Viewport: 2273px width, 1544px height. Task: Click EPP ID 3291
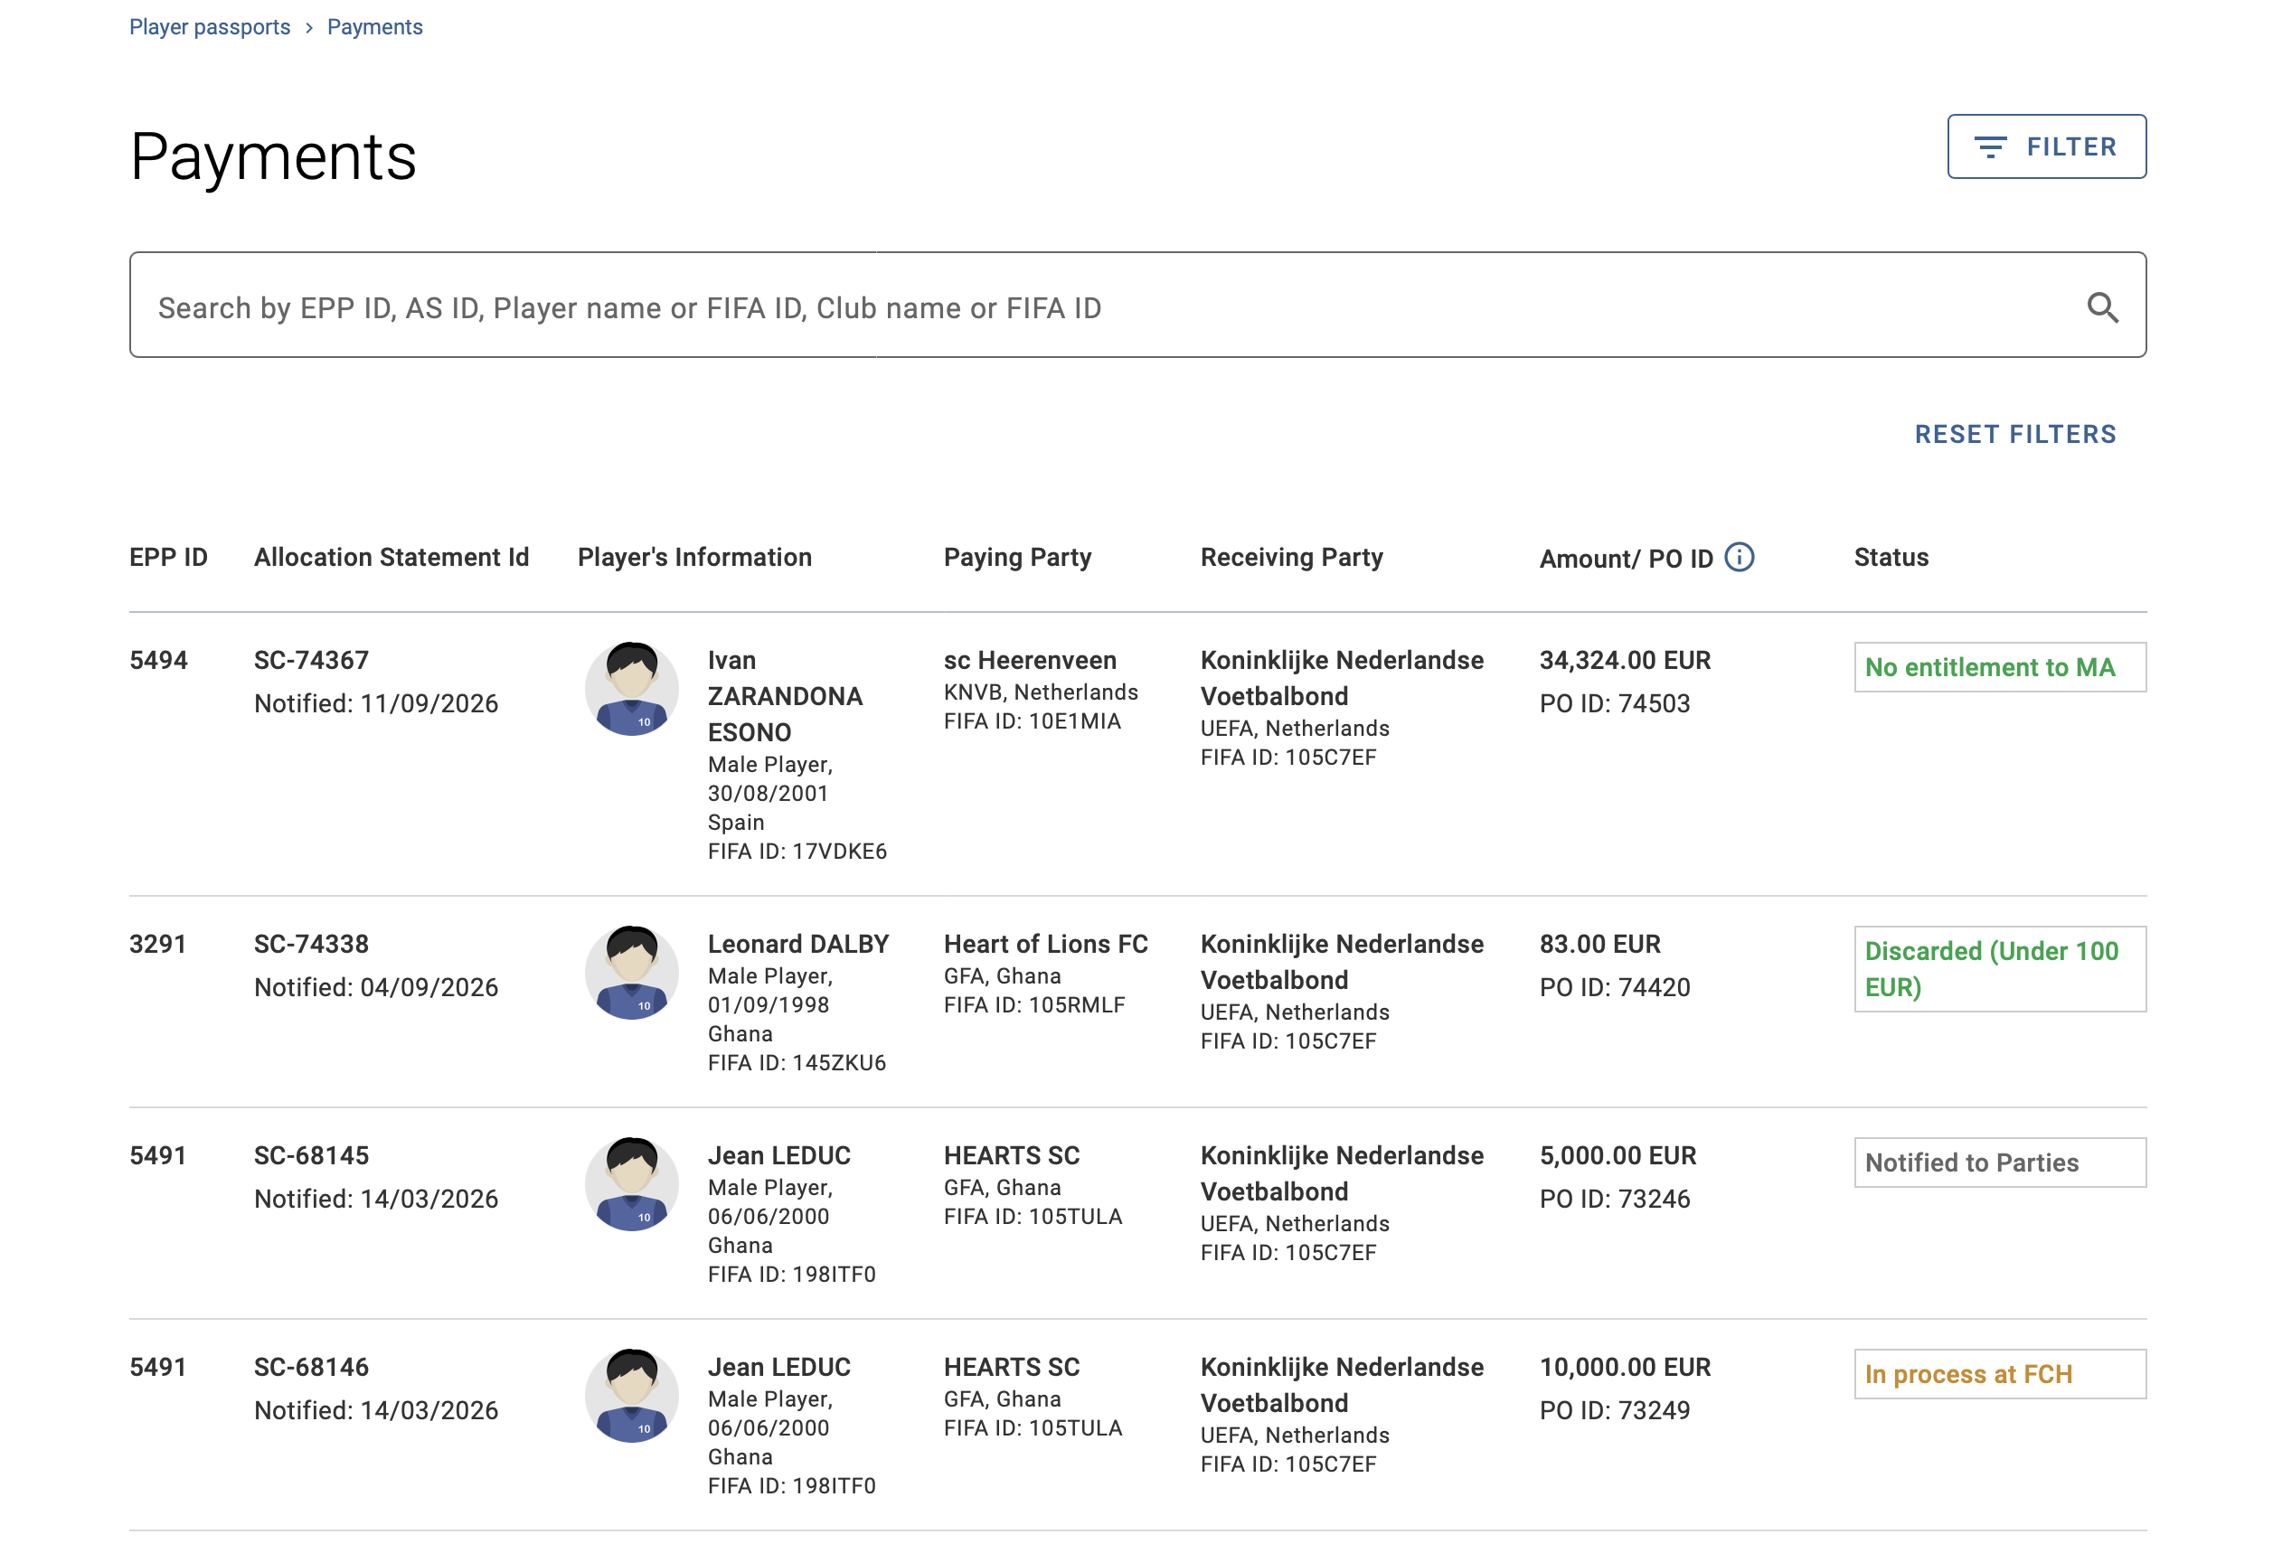pos(157,944)
